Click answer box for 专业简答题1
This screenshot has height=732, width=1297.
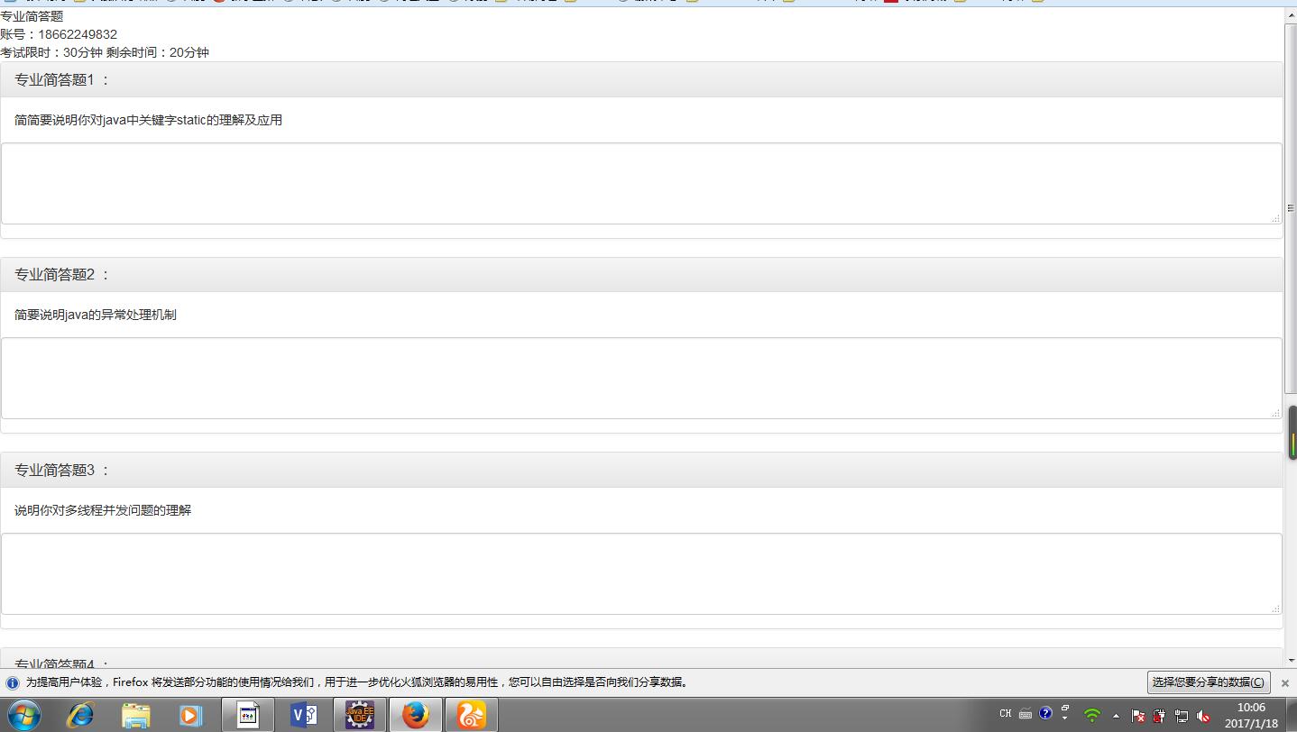coord(641,183)
